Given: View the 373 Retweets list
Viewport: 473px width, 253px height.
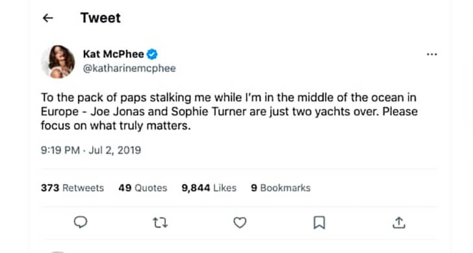Looking at the screenshot, I should [72, 188].
